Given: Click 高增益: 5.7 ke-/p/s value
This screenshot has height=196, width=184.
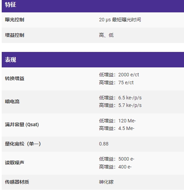Looking at the screenshot, I should coord(120,105).
